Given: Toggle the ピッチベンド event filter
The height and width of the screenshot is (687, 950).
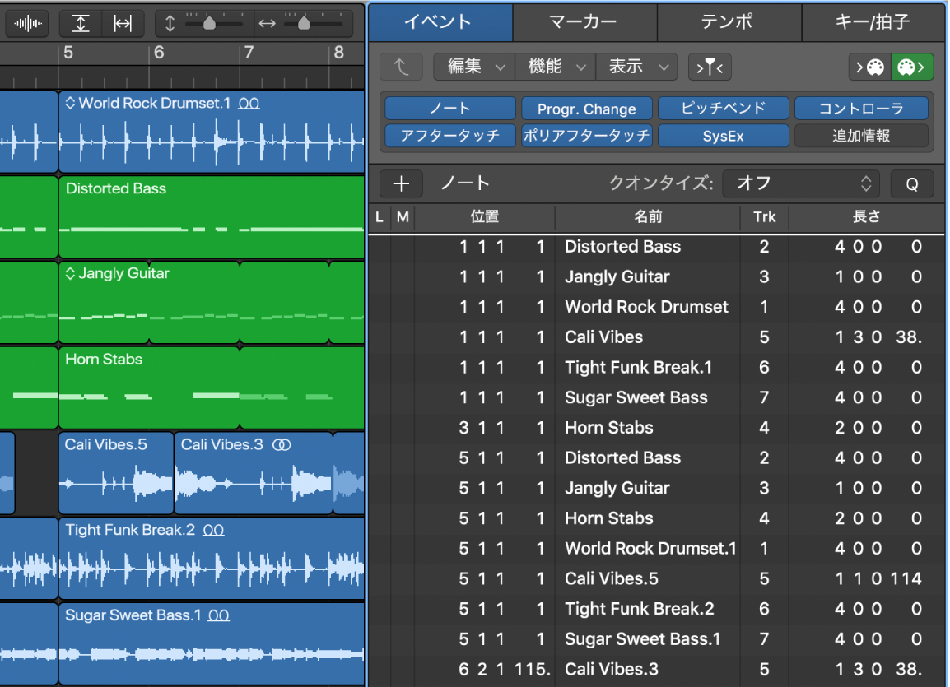Looking at the screenshot, I should (x=723, y=108).
